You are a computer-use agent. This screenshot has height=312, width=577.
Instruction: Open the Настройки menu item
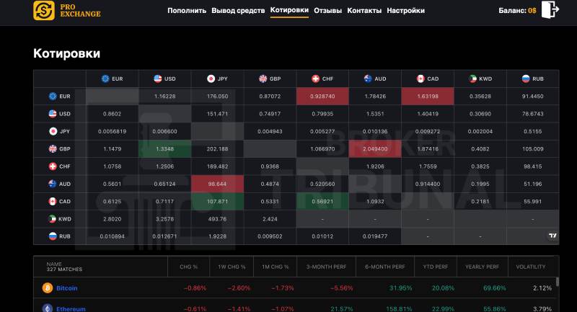(405, 11)
